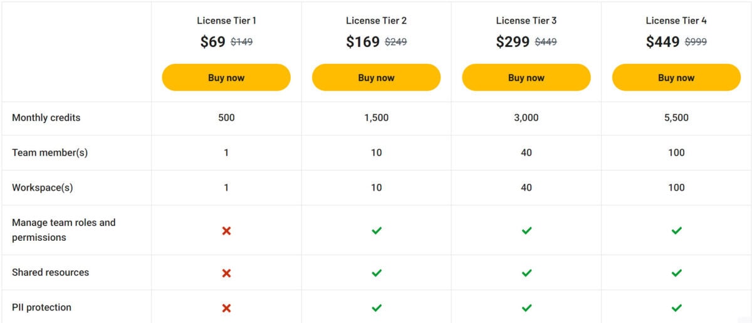Click Tier 4 checkmark for team roles

point(676,231)
